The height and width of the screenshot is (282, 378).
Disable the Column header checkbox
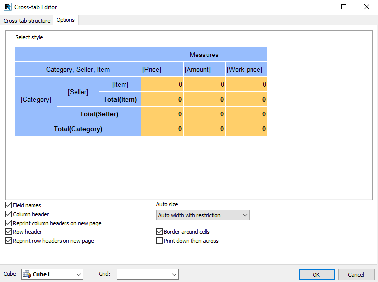[x=9, y=214]
